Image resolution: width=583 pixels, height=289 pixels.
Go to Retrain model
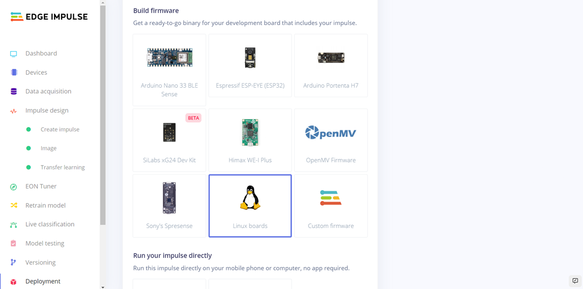pyautogui.click(x=45, y=206)
